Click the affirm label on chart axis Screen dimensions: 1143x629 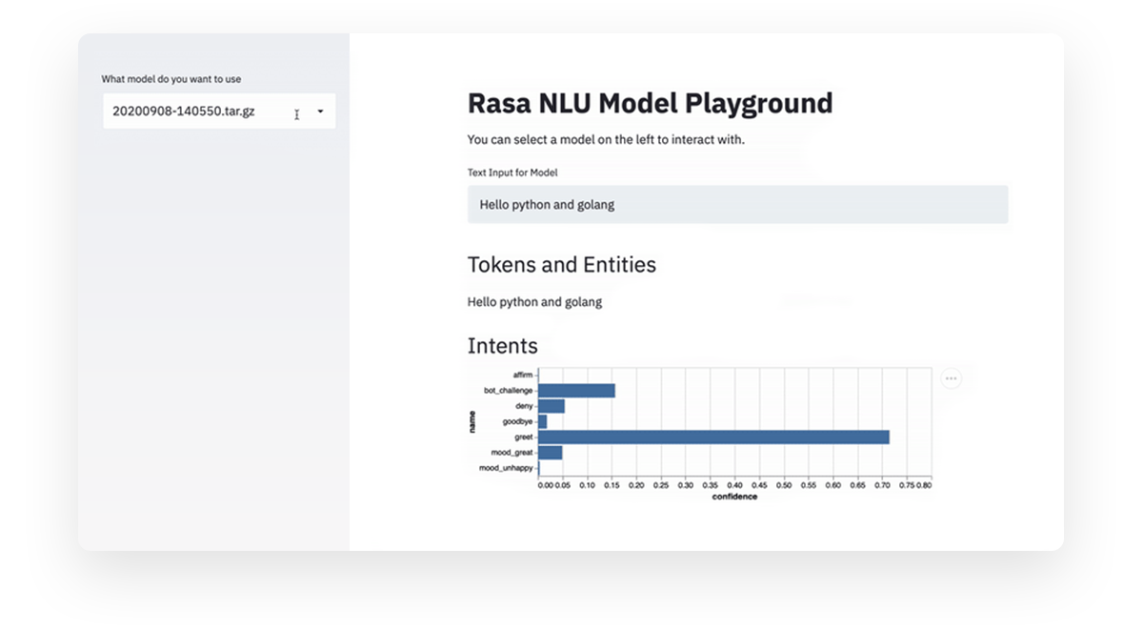click(523, 375)
